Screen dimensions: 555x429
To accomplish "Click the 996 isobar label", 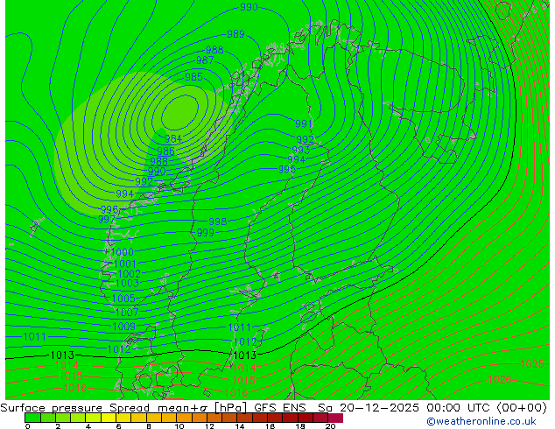I will click(109, 209).
